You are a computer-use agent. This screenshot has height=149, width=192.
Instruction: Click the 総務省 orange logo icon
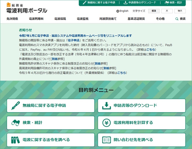[8, 5]
